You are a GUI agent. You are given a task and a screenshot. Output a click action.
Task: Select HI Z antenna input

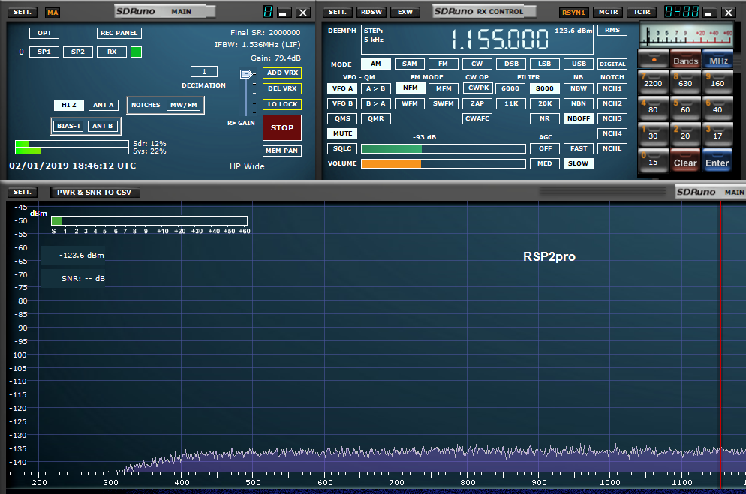coord(69,105)
